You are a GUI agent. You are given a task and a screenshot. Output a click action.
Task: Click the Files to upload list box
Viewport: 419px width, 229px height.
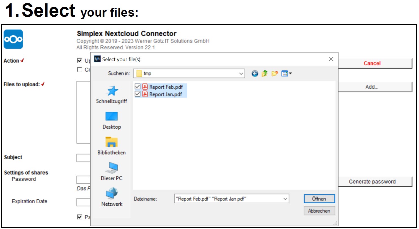click(84, 112)
